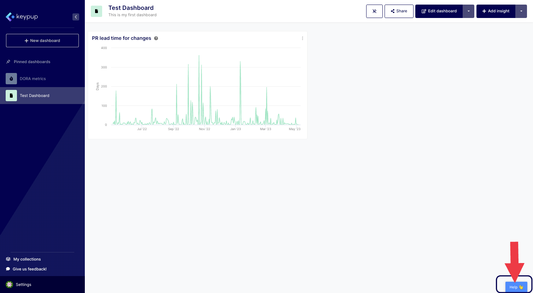Create a New dashboard

point(42,41)
